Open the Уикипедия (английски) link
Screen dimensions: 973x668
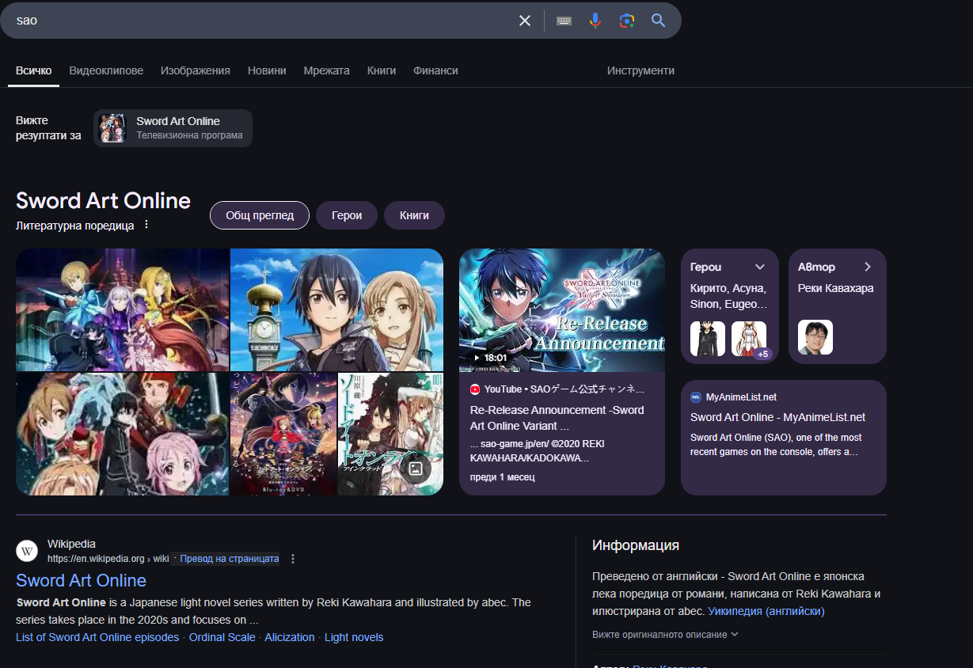766,611
